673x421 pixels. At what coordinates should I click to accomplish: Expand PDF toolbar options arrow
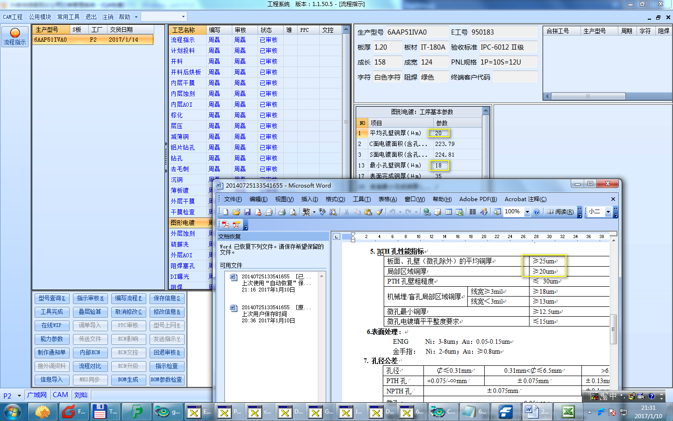(245, 225)
